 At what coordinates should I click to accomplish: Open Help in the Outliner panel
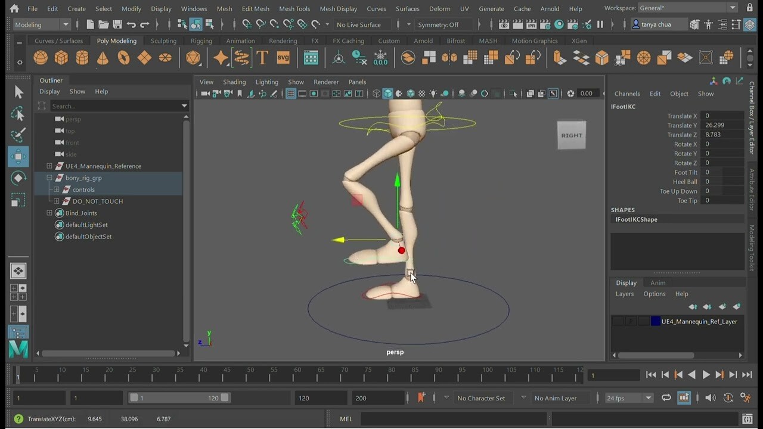click(101, 91)
